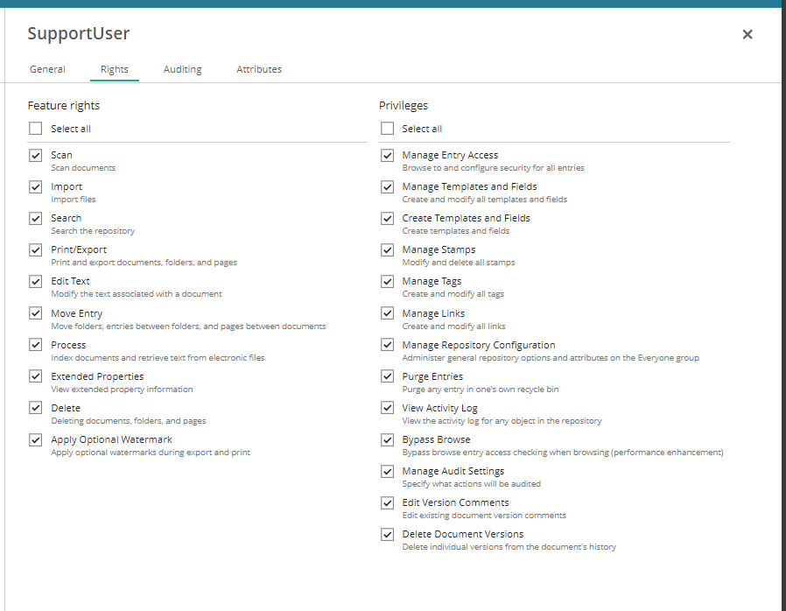Viewport: 786px width, 611px height.
Task: Uncheck the Scan feature right
Action: pyautogui.click(x=36, y=156)
